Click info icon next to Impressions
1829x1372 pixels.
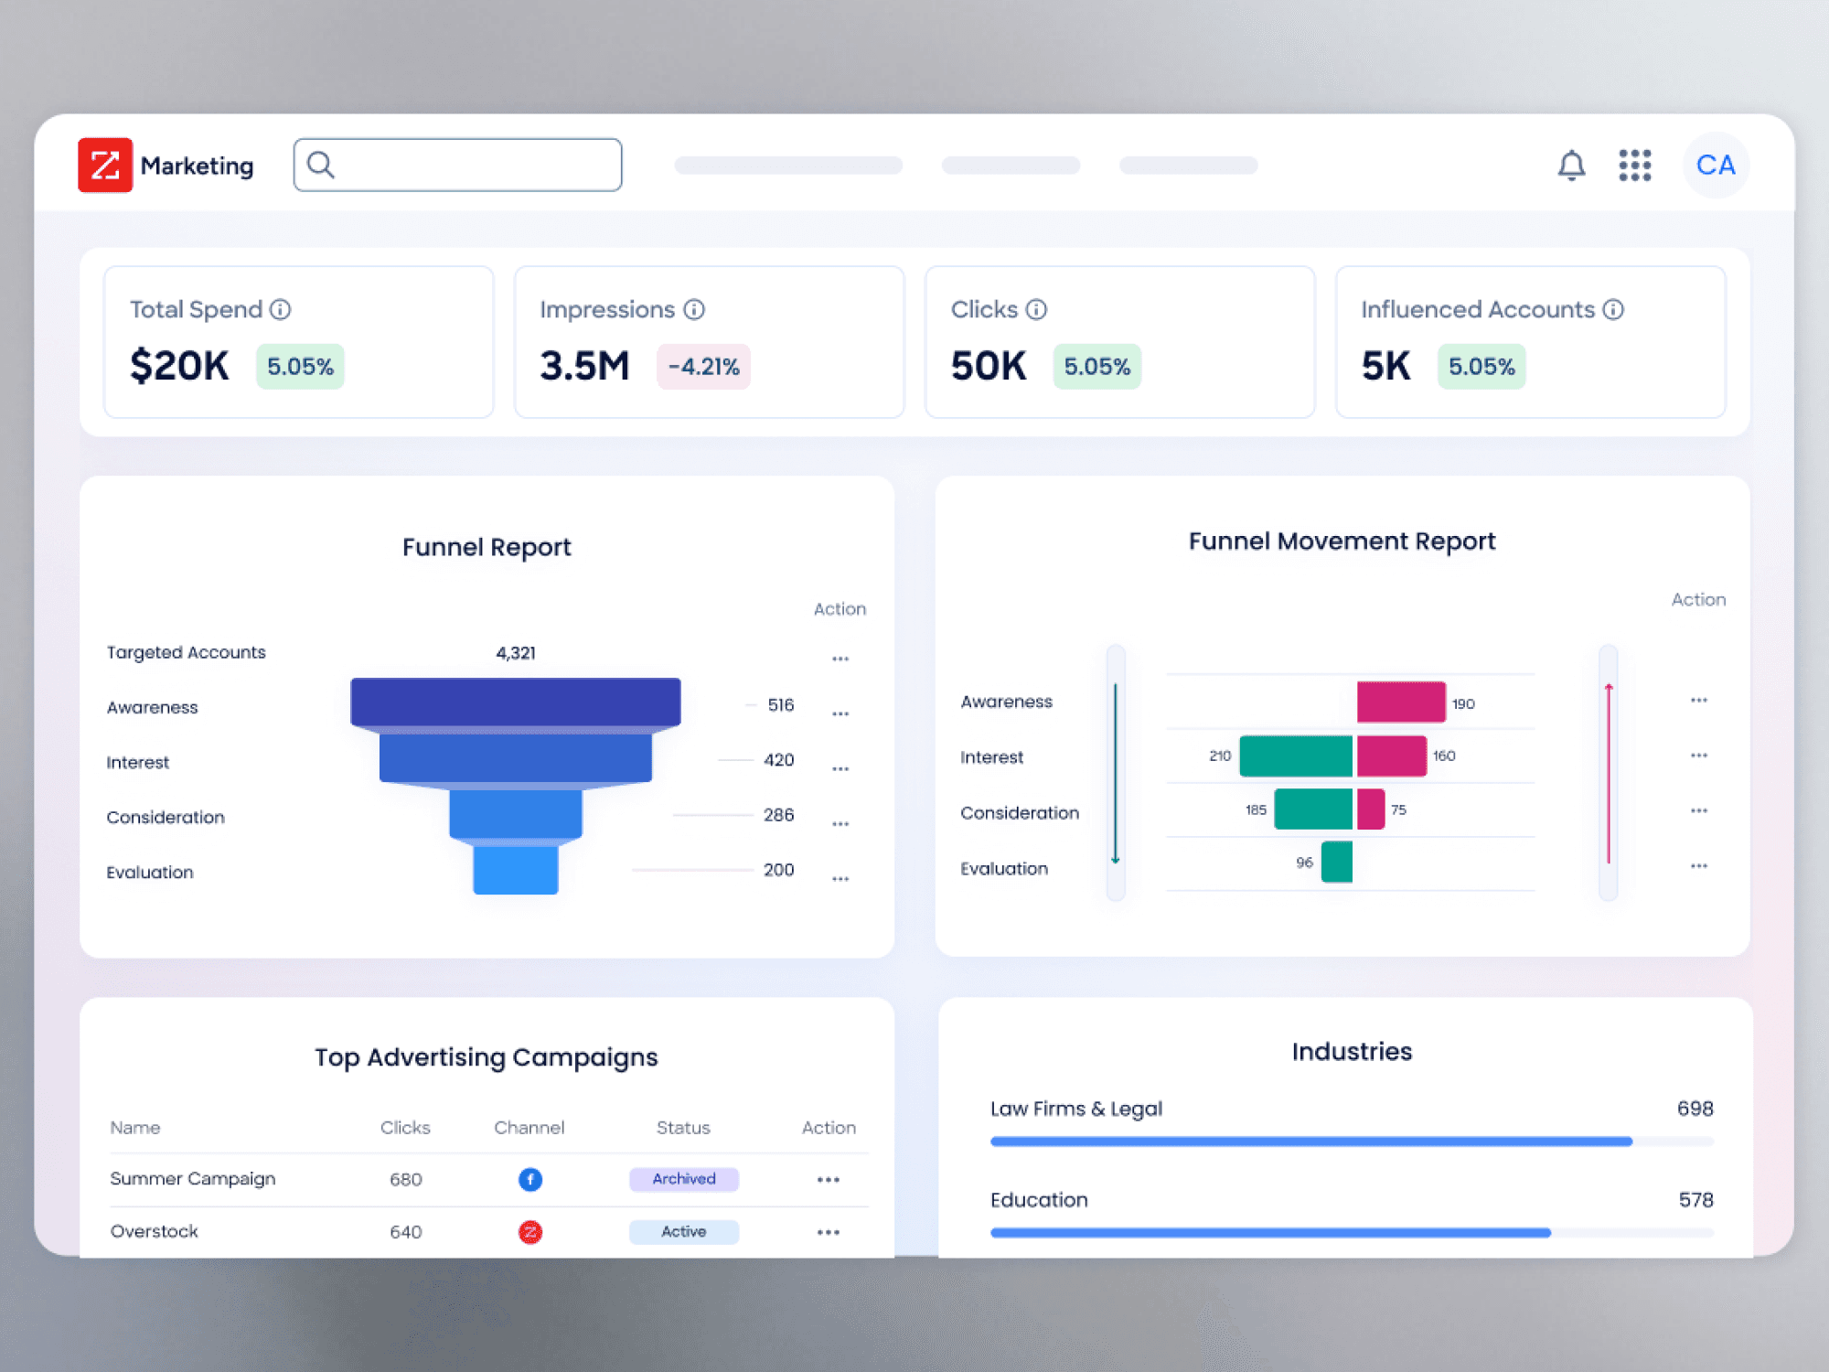(x=694, y=310)
